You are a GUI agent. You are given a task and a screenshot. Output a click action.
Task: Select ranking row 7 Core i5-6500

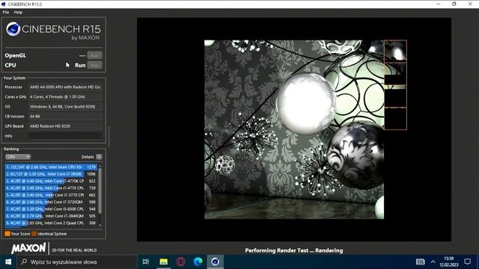[51, 209]
